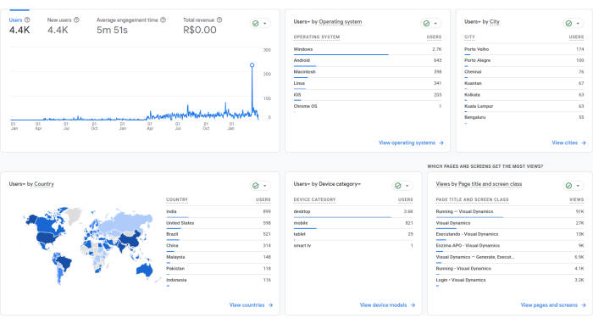Open Users metric dropdown in Device category card
Screen dimensions: 593x324
click(x=302, y=184)
